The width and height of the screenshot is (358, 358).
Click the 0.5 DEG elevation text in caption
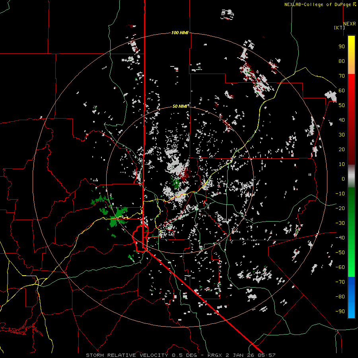186,355
